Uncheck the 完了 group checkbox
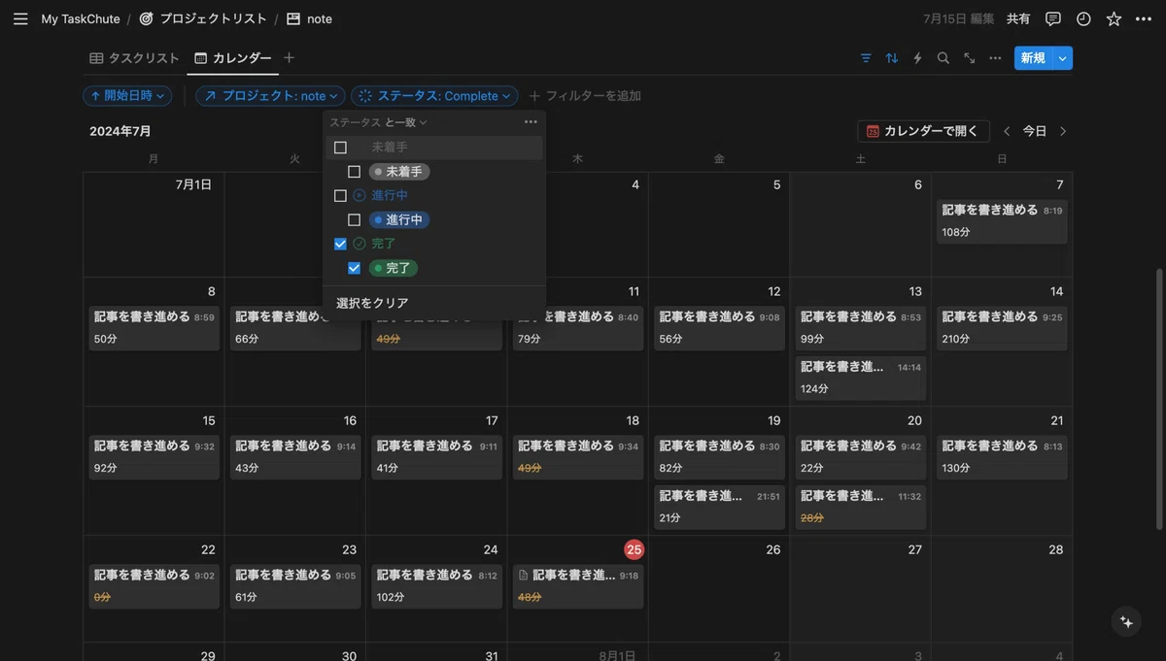Screen dimensions: 1166x661 tap(340, 244)
